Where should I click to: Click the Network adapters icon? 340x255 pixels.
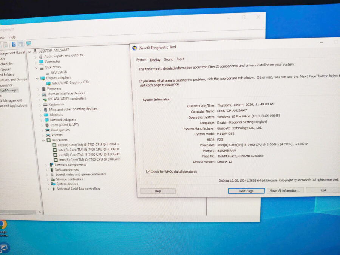point(46,120)
